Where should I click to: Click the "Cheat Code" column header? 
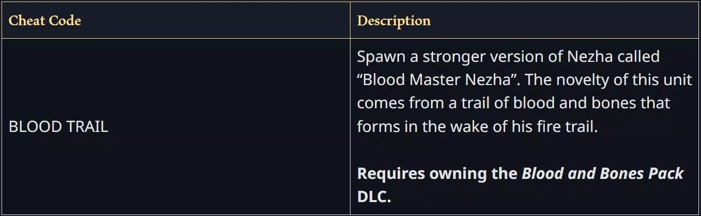(x=45, y=21)
